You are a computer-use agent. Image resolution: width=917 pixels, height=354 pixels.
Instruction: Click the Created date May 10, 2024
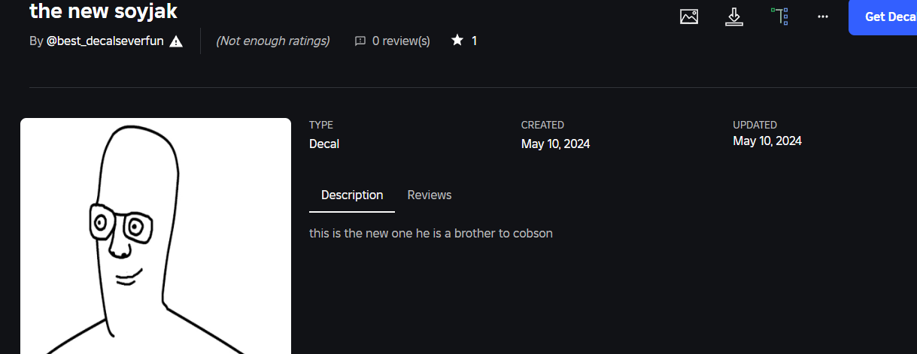555,144
